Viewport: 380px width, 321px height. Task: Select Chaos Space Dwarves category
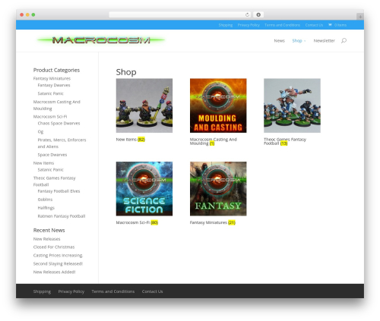[59, 123]
